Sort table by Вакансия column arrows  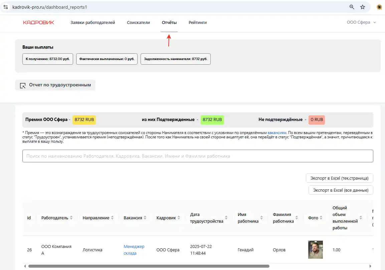point(145,218)
